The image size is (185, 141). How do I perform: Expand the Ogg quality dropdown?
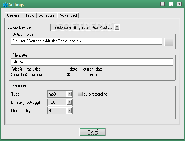pos(60,110)
